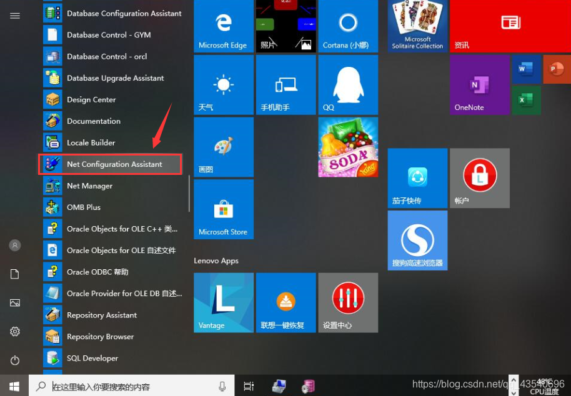Open the Candy Crush Soda tile
571x396 pixels.
(348, 147)
